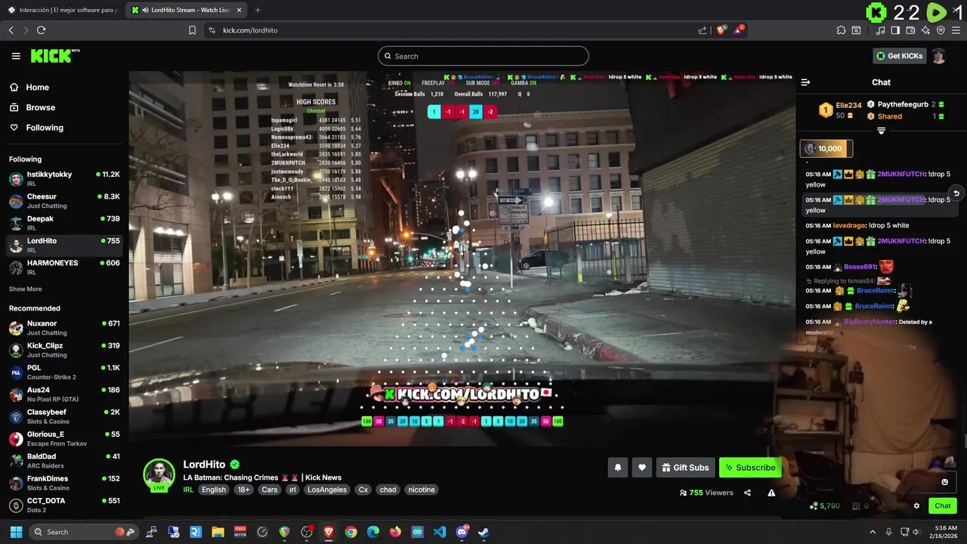Open File Explorer from taskbar
The width and height of the screenshot is (967, 544).
(218, 532)
